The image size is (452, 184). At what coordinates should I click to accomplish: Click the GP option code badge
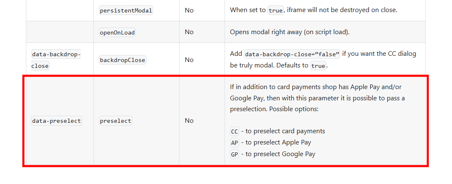235,154
